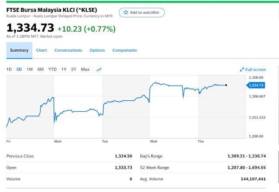
Task: Click the 1,334.73 price tag on chart axis
Action: click(256, 85)
